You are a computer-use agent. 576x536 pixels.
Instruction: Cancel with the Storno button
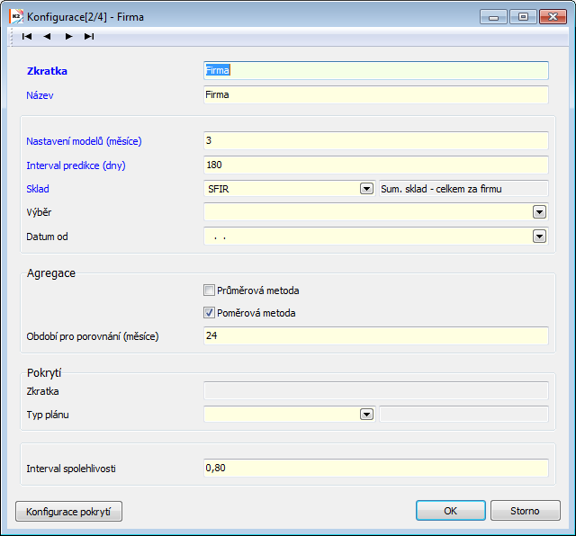[x=526, y=511]
